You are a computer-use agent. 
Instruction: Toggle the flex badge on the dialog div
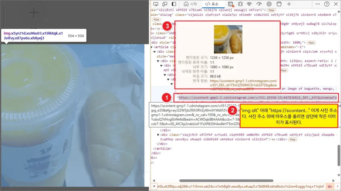156,19
